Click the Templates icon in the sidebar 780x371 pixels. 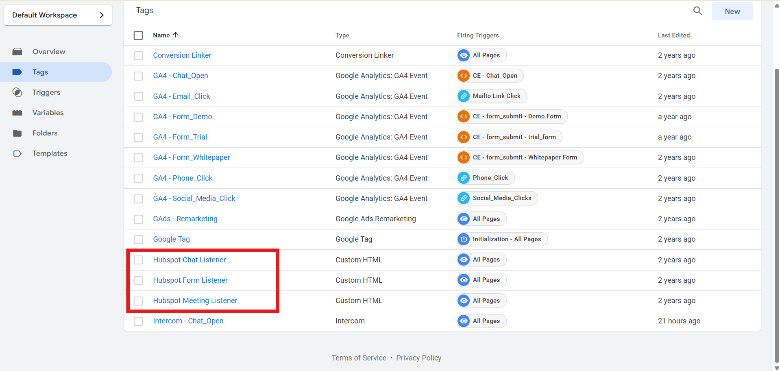[17, 153]
